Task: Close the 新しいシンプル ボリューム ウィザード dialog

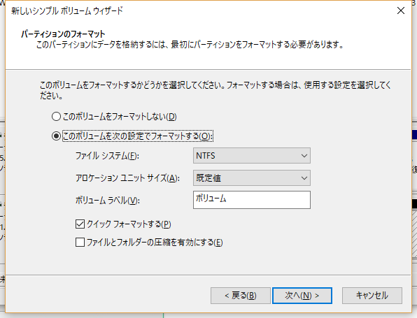Action: point(401,11)
